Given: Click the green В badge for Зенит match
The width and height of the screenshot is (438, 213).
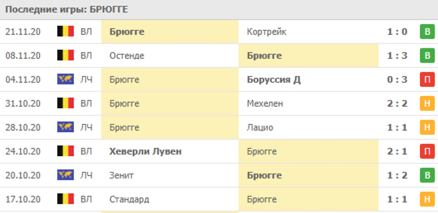Looking at the screenshot, I should pos(427,175).
